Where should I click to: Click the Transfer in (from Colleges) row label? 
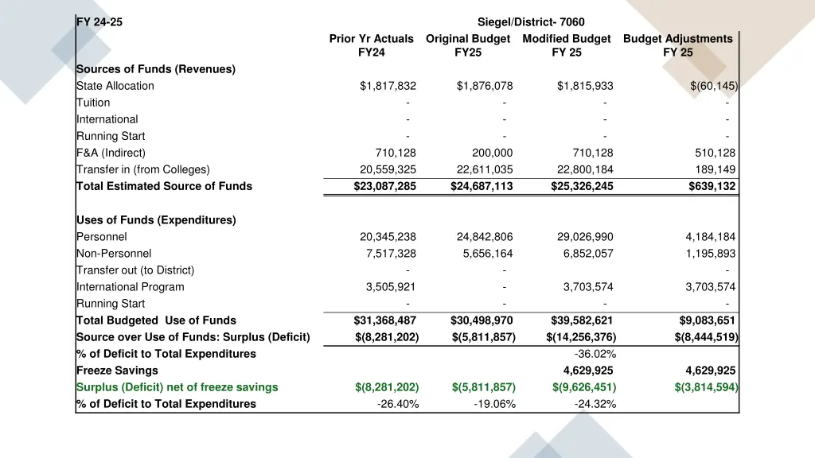pyautogui.click(x=143, y=169)
